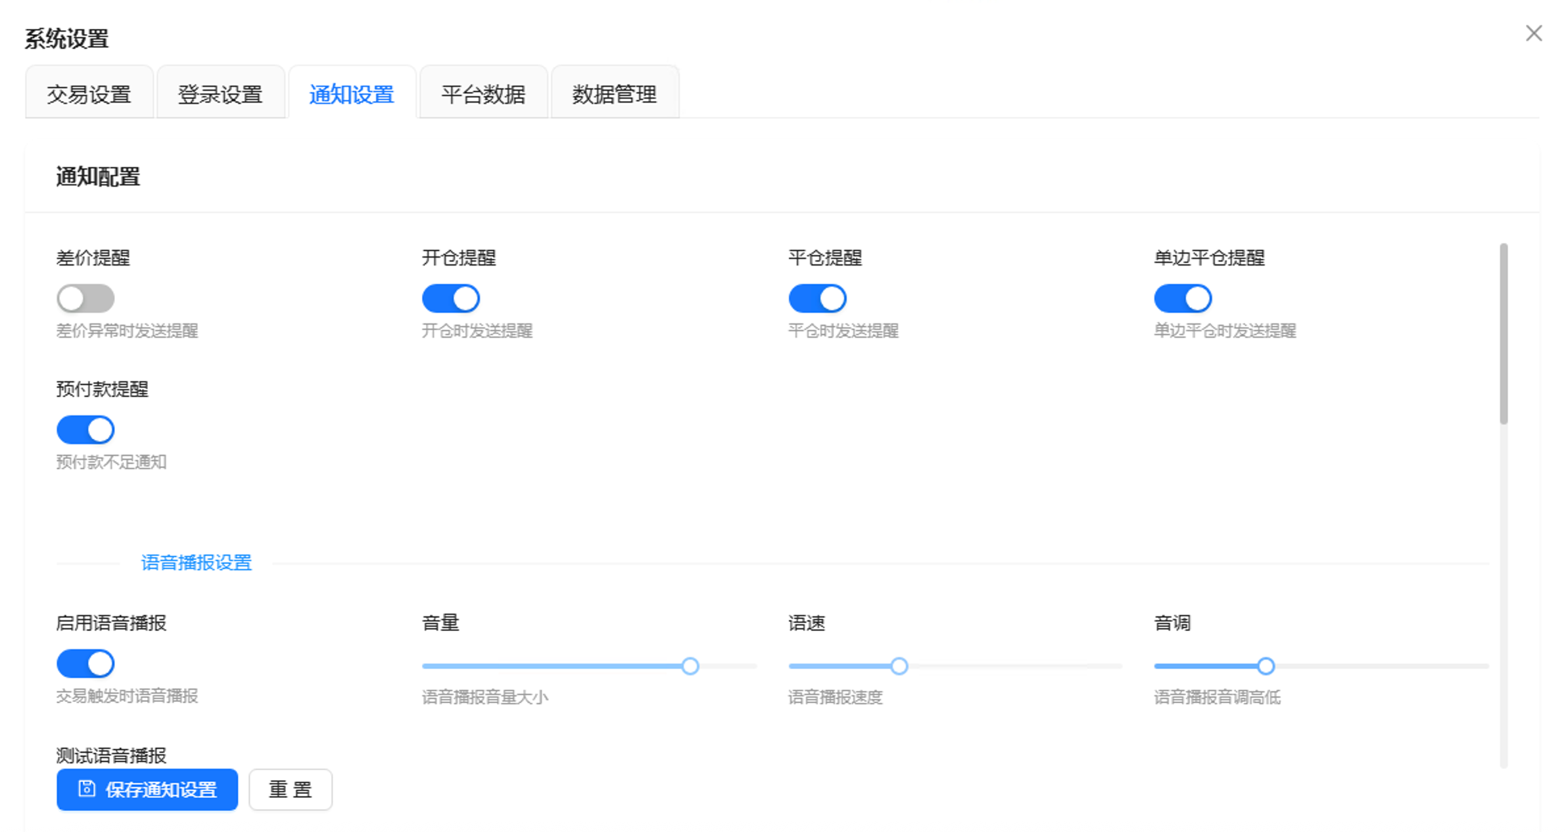Click the 语音播报速度 hint text
The image size is (1566, 832).
(x=835, y=697)
